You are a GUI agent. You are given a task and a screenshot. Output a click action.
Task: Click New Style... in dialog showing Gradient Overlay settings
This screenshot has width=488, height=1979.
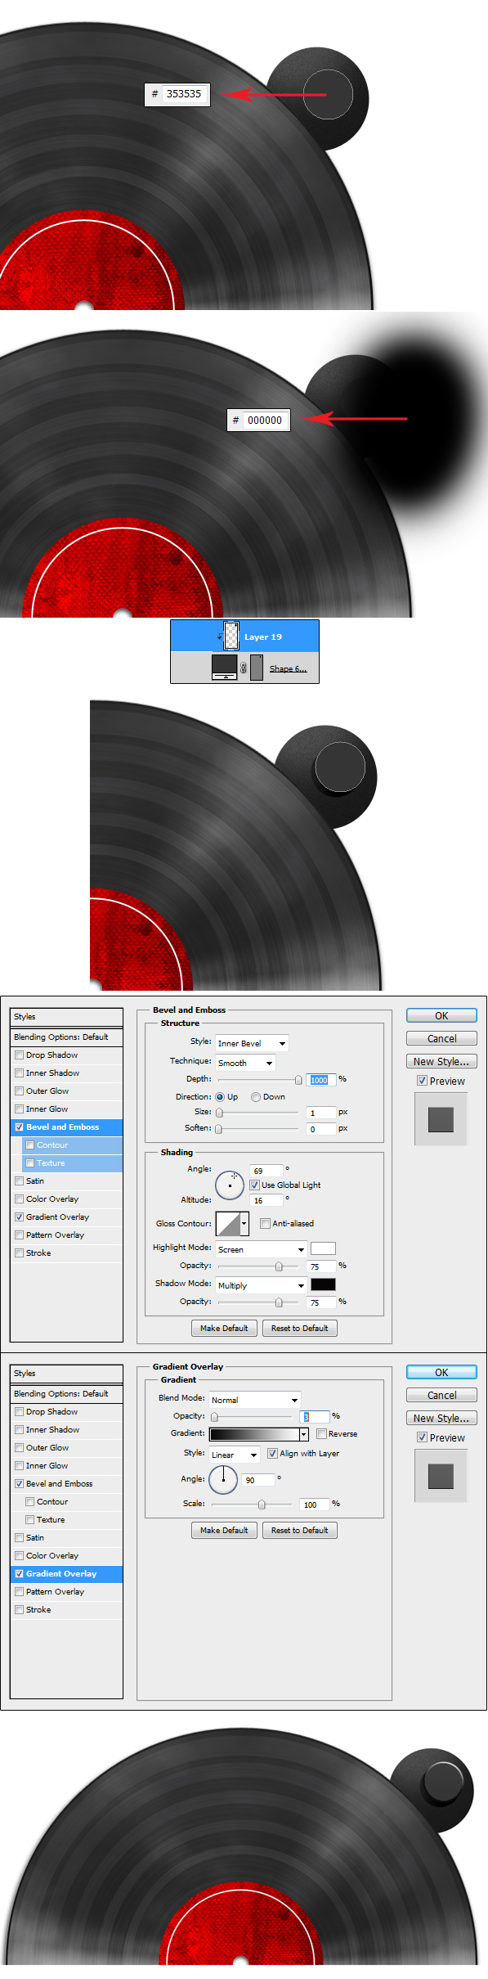pyautogui.click(x=441, y=1418)
